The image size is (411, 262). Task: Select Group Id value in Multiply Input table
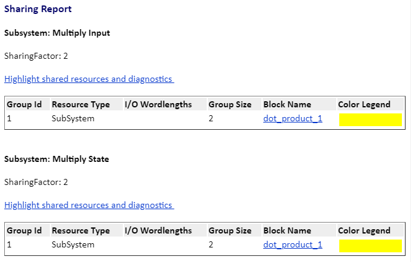pos(10,118)
